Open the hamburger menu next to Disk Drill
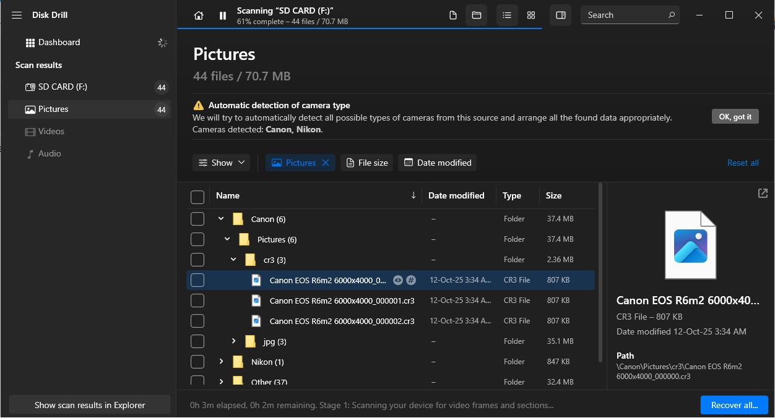Viewport: 775px width, 418px height. coord(17,15)
